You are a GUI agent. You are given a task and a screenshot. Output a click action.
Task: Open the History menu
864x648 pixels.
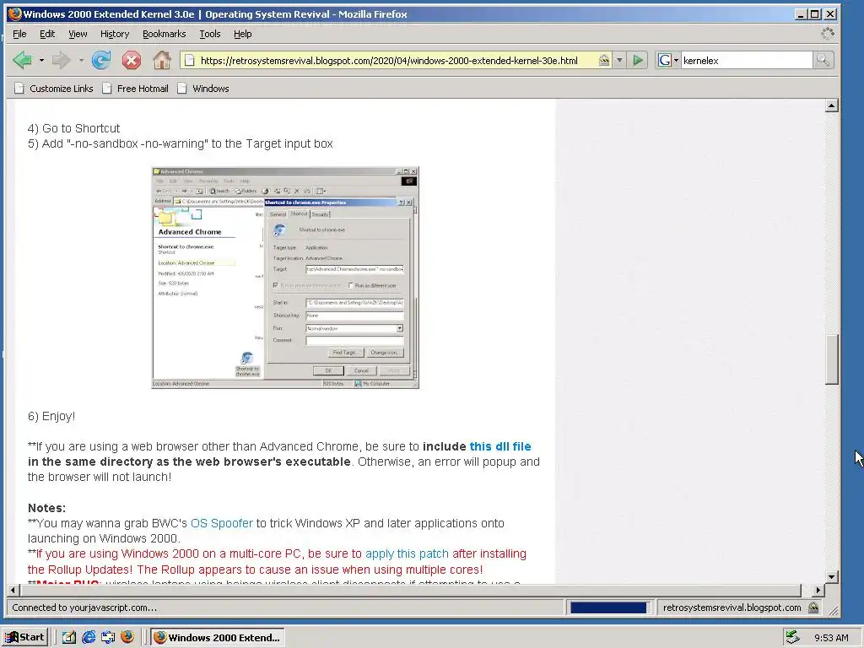click(x=115, y=34)
